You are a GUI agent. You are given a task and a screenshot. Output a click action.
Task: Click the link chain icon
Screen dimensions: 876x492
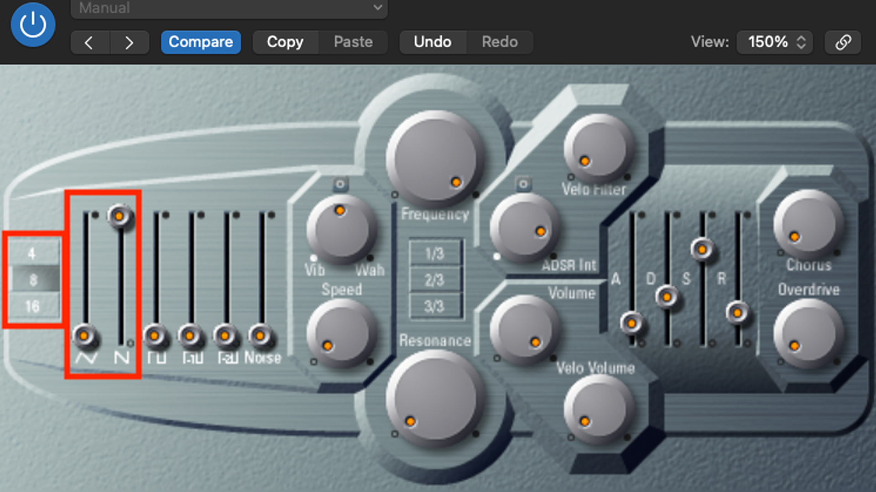point(843,42)
